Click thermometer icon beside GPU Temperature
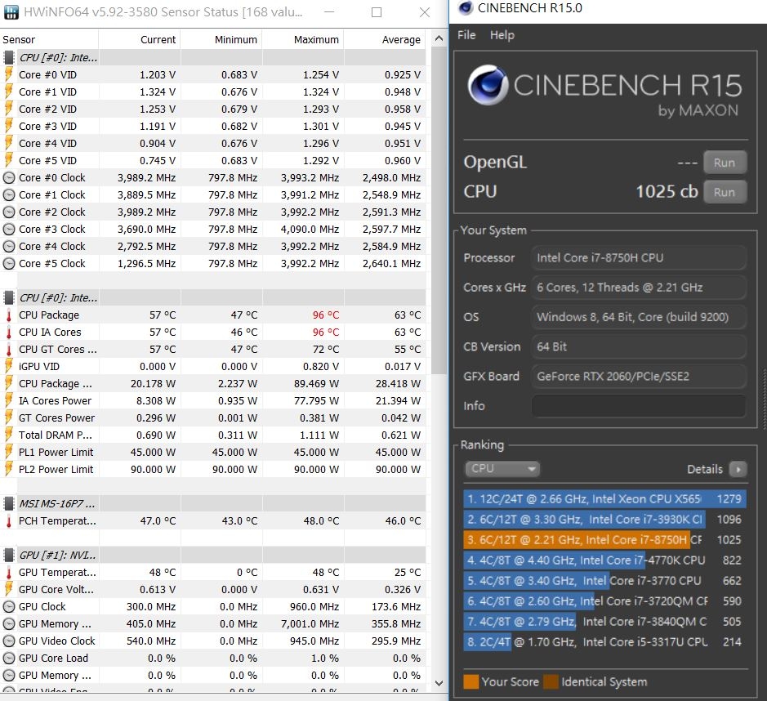This screenshot has height=701, width=767. [x=9, y=573]
